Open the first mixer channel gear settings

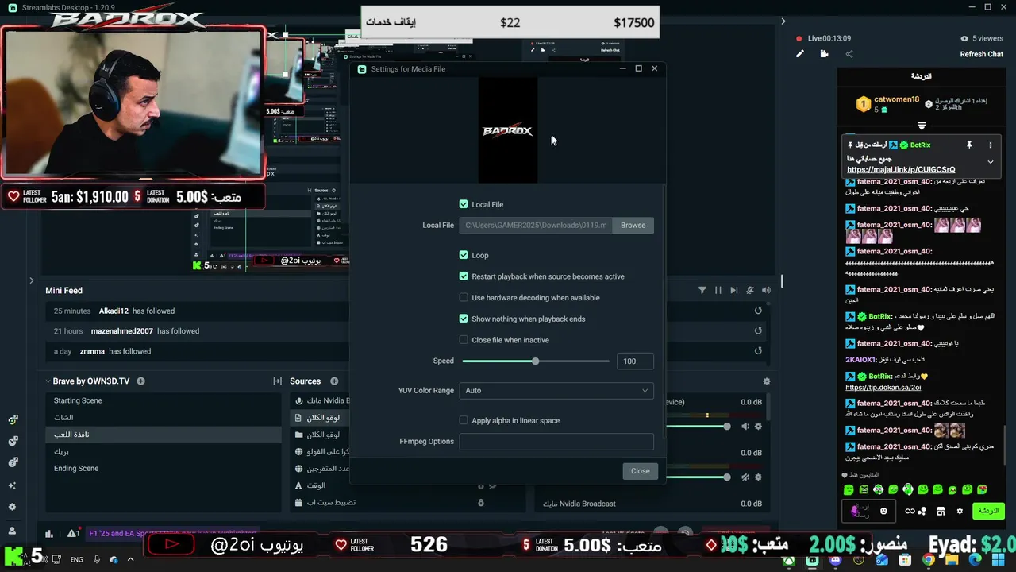pyautogui.click(x=758, y=427)
